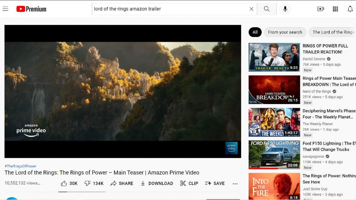The image size is (356, 200).
Task: Run the search using the magnifier icon
Action: pyautogui.click(x=266, y=9)
